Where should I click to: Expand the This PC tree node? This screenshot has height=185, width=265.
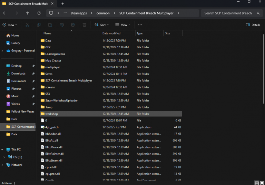coord(3,149)
